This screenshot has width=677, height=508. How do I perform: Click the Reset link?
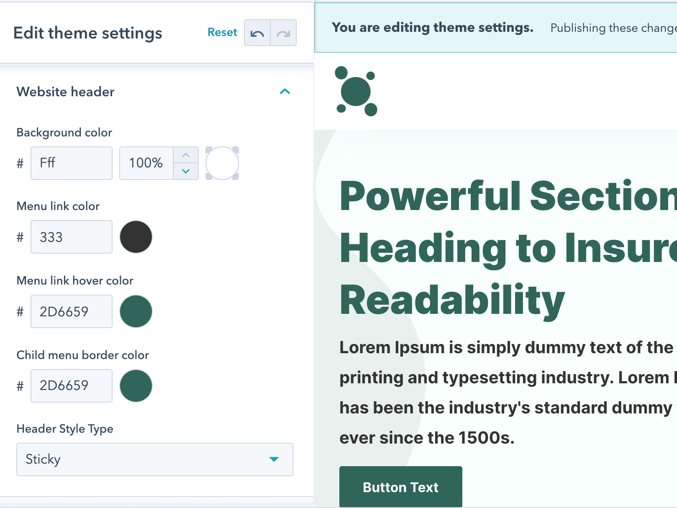tap(222, 33)
